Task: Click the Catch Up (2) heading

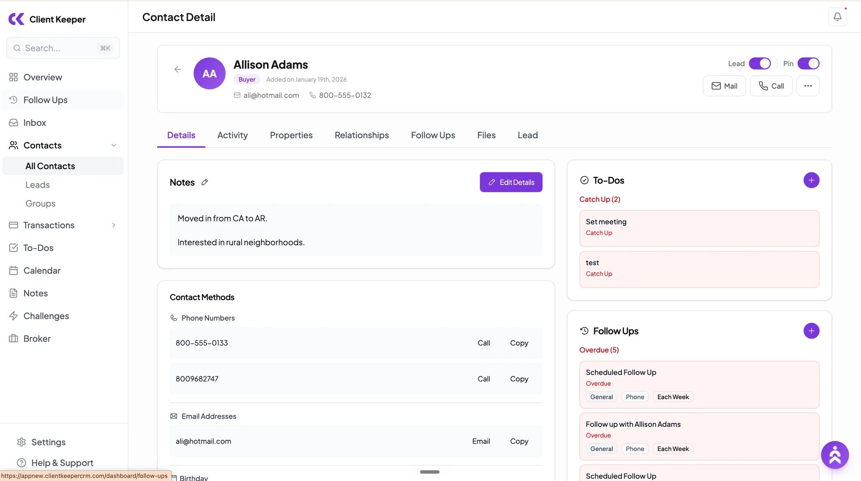Action: [600, 199]
